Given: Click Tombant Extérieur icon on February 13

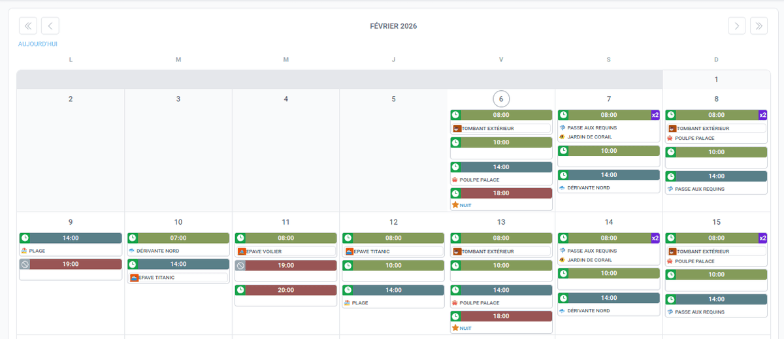Looking at the screenshot, I should (x=457, y=251).
